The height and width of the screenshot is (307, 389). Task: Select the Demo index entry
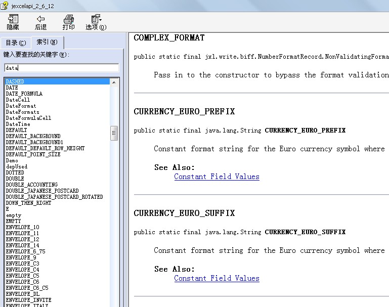[x=12, y=160]
